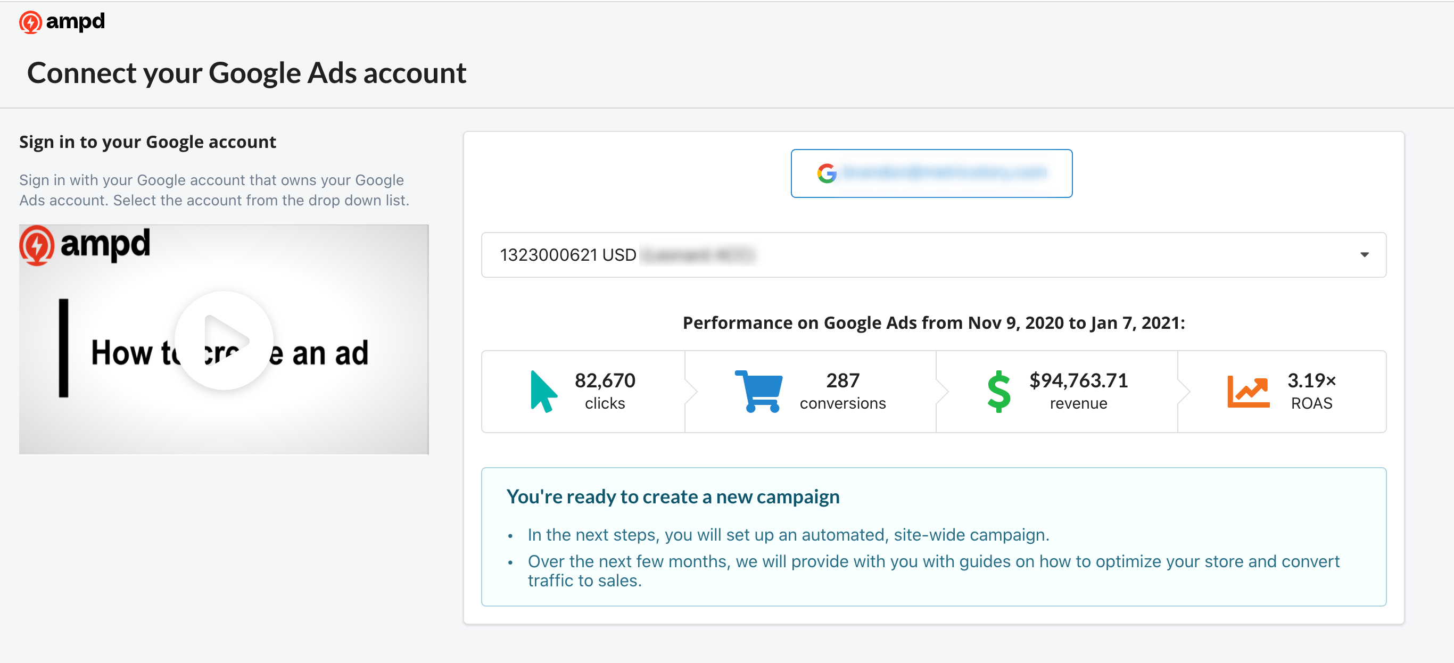Click the Sign in with your Google account instructions
1454x663 pixels.
click(x=214, y=190)
